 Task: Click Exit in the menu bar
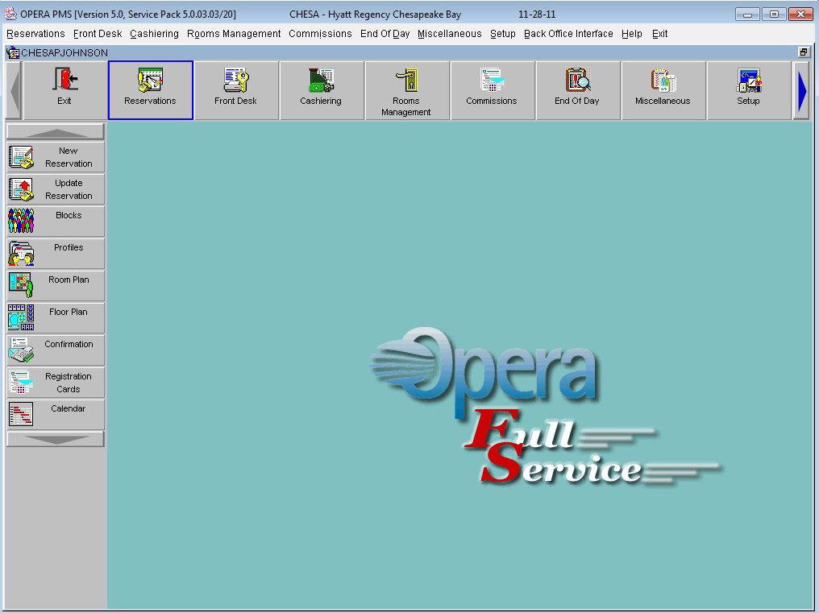pyautogui.click(x=659, y=34)
